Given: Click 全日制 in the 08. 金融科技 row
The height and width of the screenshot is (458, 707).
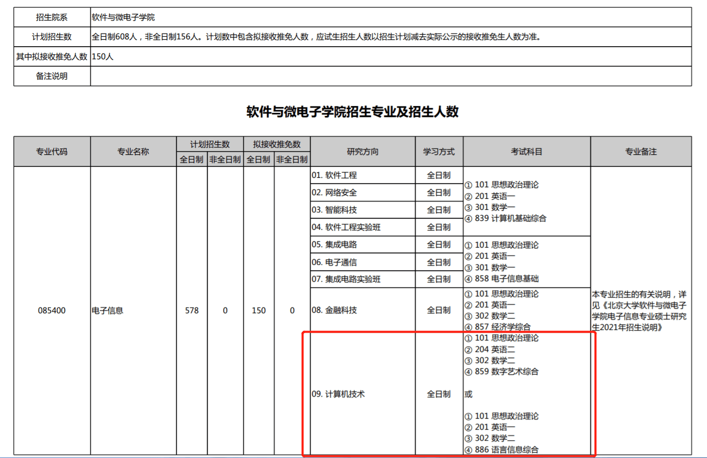Looking at the screenshot, I should (x=439, y=310).
